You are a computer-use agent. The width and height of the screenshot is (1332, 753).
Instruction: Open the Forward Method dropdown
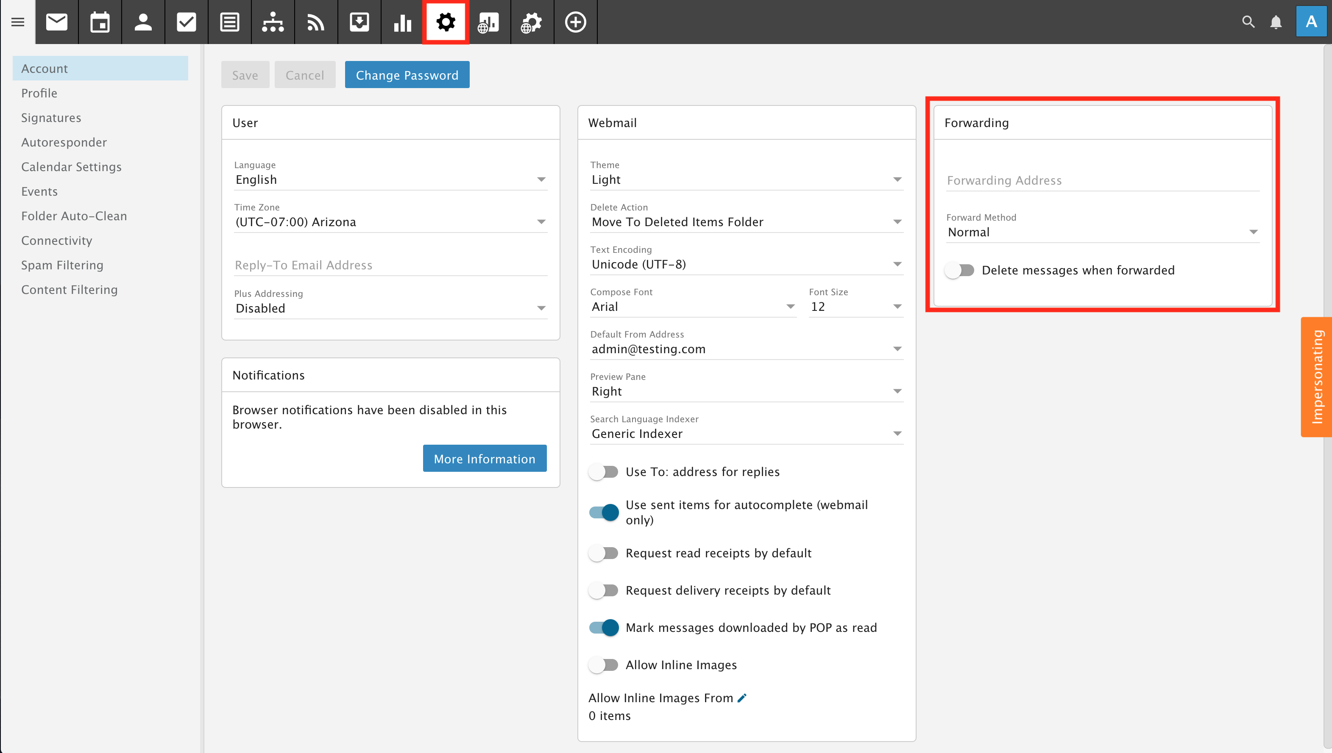[1102, 232]
